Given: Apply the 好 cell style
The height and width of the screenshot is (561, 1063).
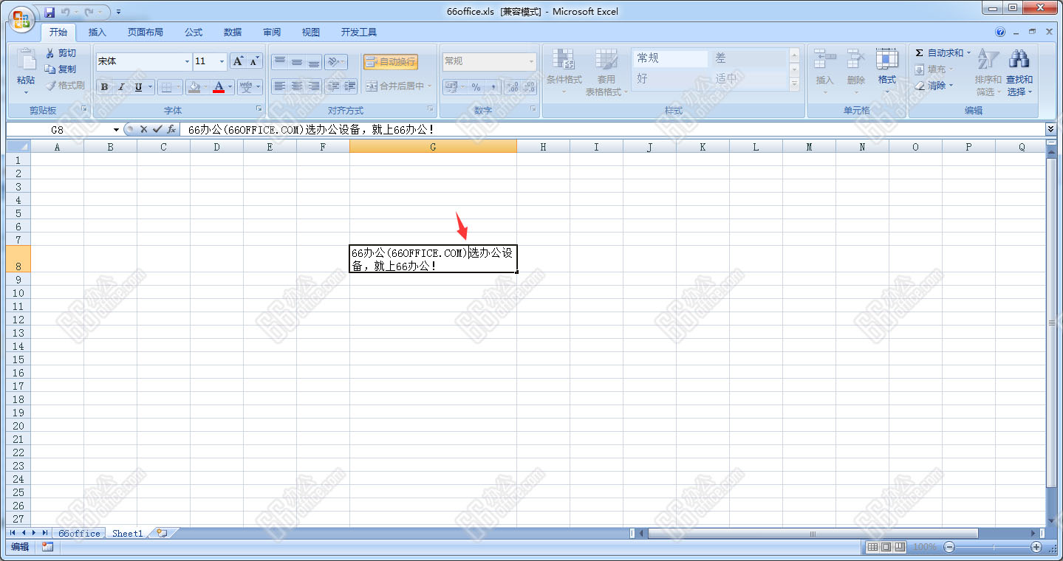Looking at the screenshot, I should (670, 78).
